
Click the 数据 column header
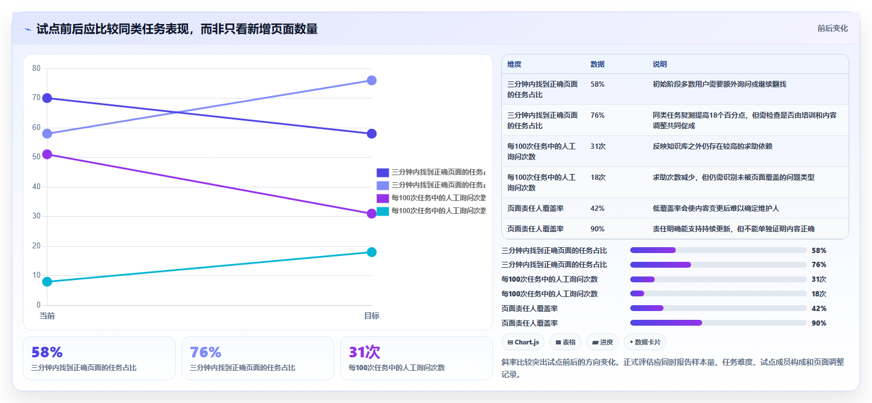[597, 64]
